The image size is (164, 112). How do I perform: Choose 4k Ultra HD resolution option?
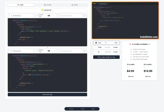point(106,52)
